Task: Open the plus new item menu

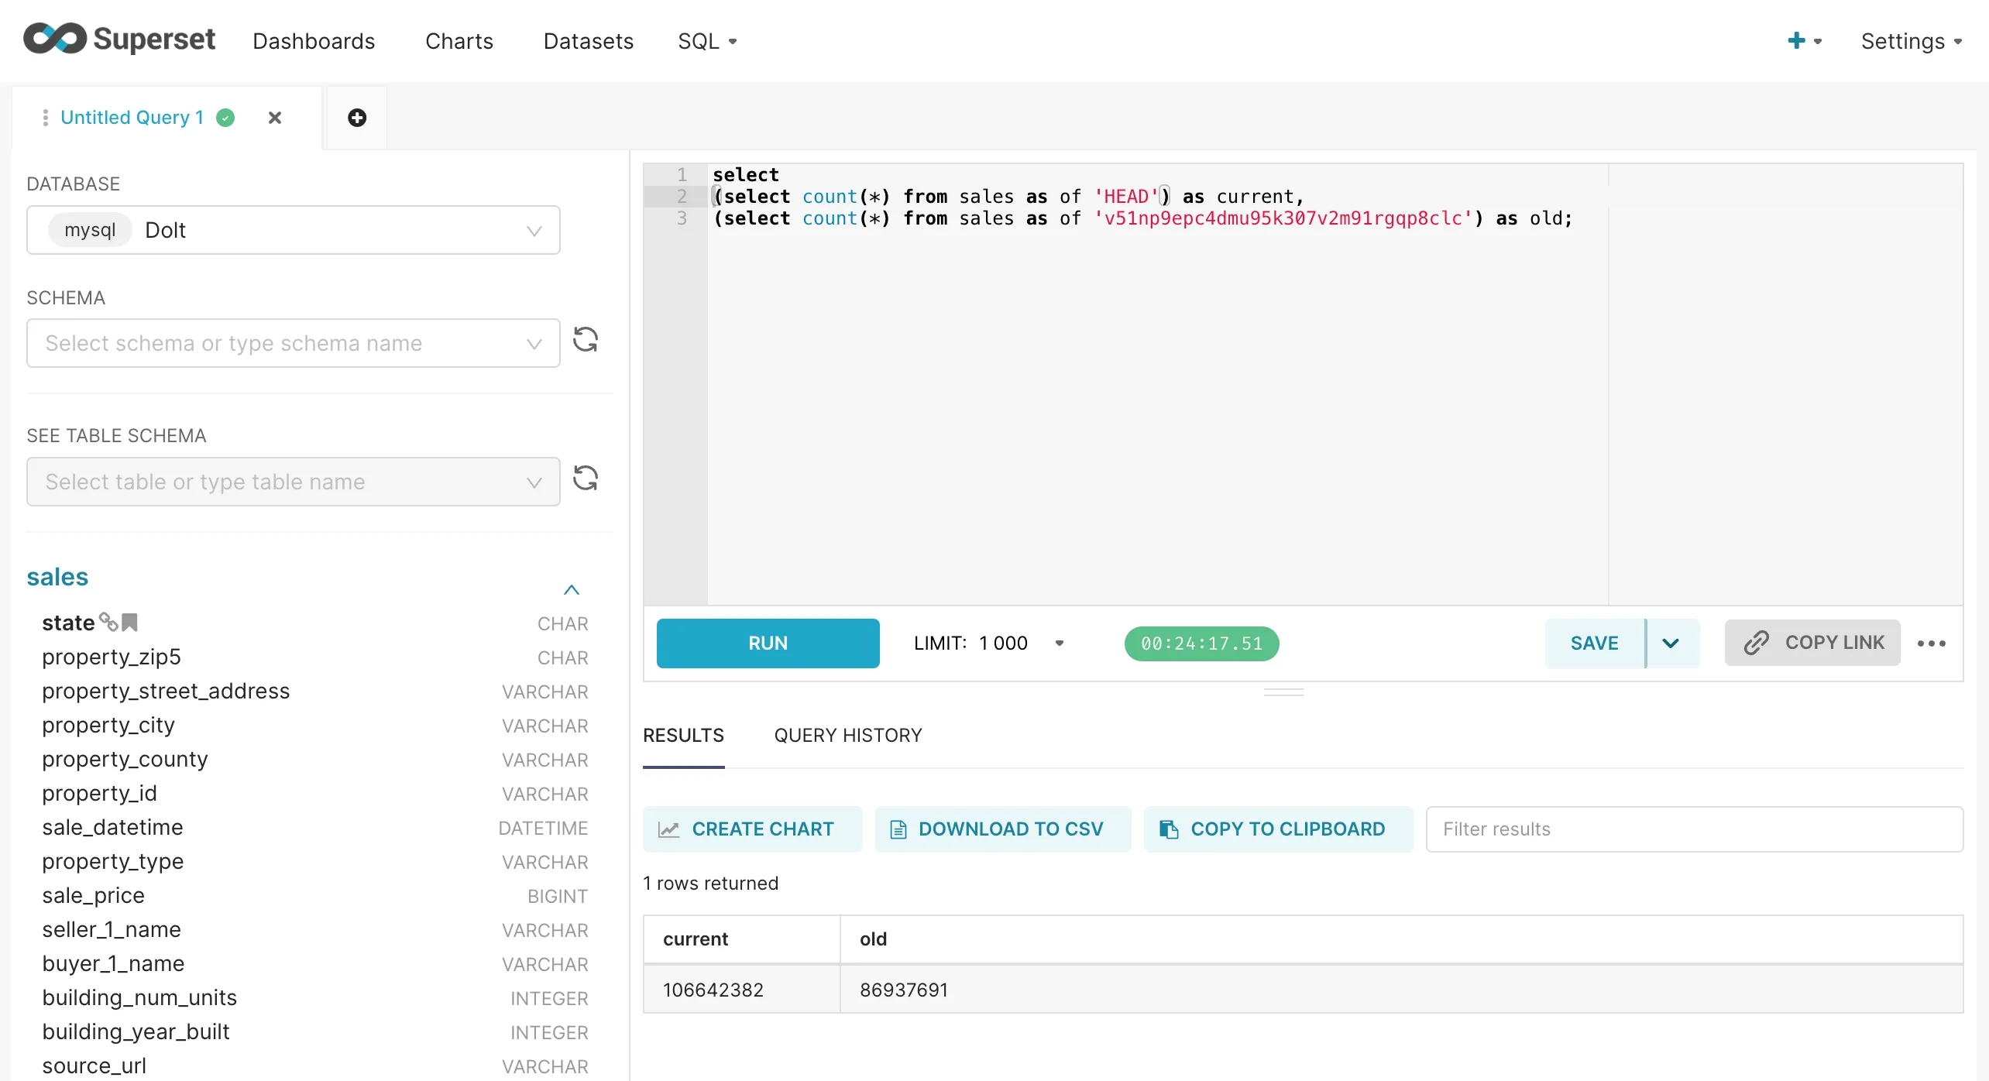Action: pos(1803,41)
